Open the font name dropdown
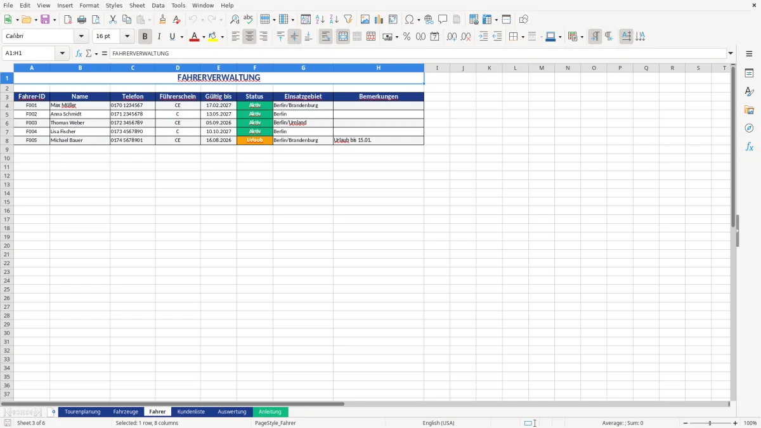This screenshot has height=428, width=761. 81,36
